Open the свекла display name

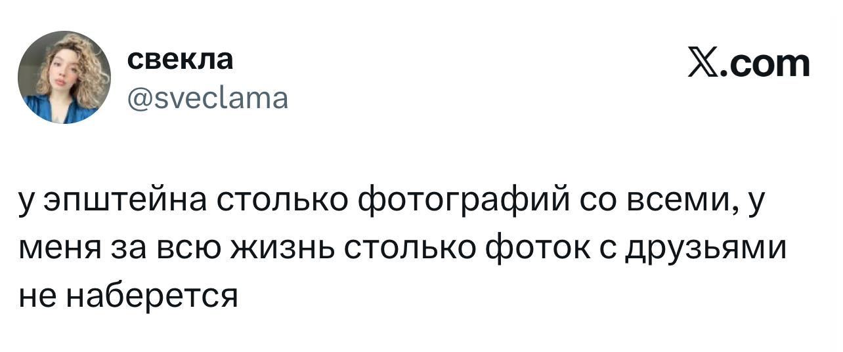click(179, 60)
